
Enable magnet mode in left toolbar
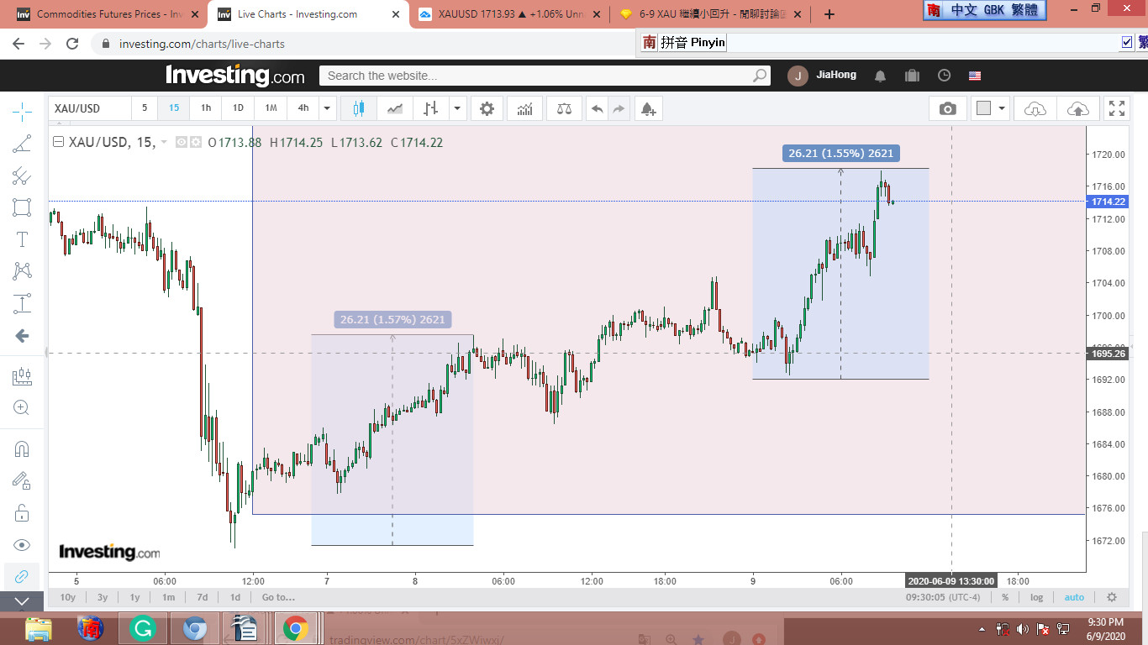pos(22,449)
